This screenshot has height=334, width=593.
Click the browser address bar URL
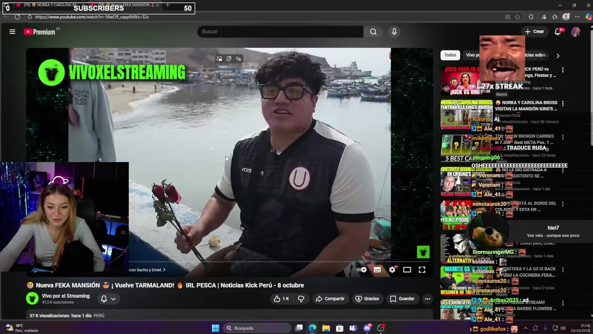[x=92, y=17]
